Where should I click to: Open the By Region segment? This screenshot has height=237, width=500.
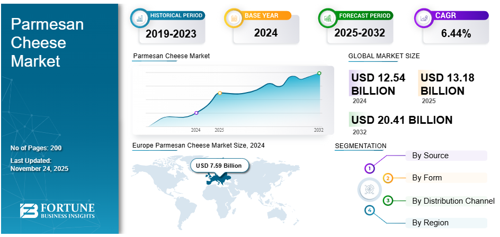coord(430,223)
